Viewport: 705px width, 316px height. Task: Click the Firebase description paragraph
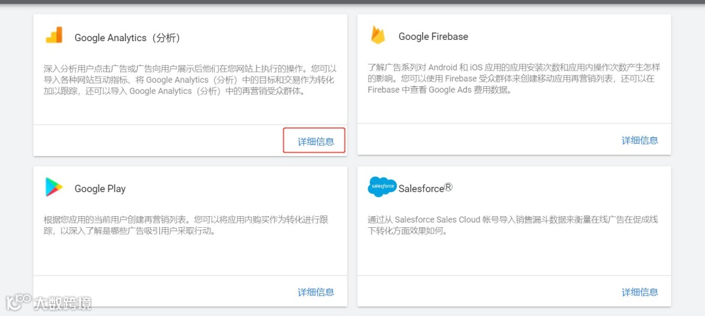(514, 78)
